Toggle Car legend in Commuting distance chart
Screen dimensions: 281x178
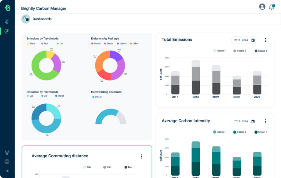point(87,167)
